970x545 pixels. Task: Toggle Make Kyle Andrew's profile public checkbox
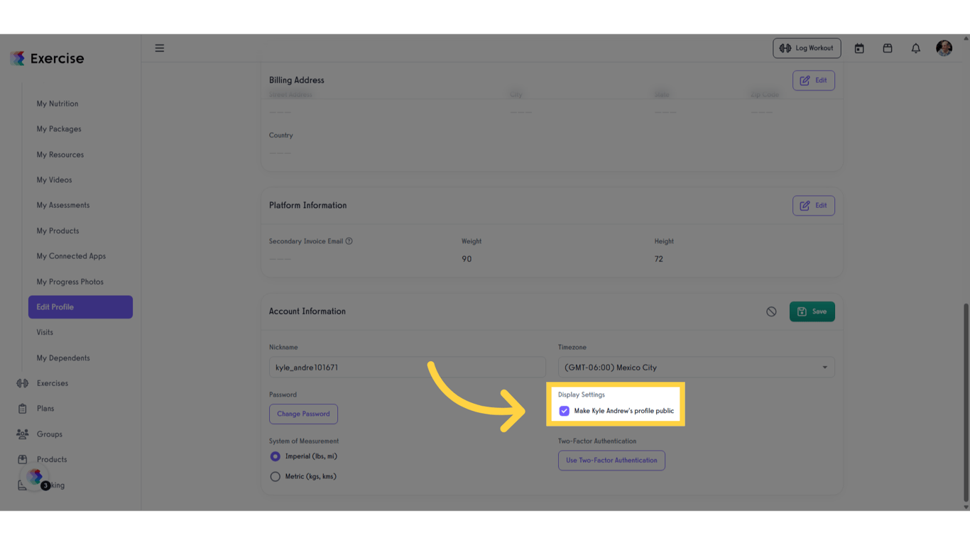(x=565, y=411)
